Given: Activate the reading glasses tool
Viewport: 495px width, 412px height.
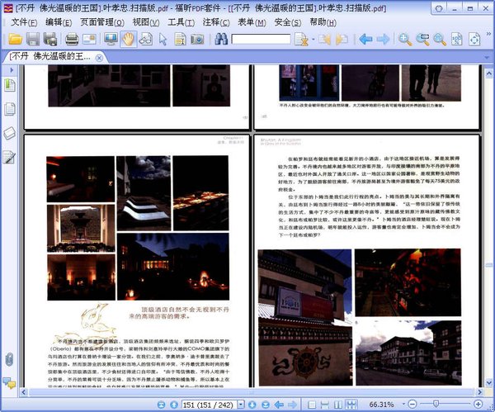Looking at the screenshot, I should tap(145, 39).
